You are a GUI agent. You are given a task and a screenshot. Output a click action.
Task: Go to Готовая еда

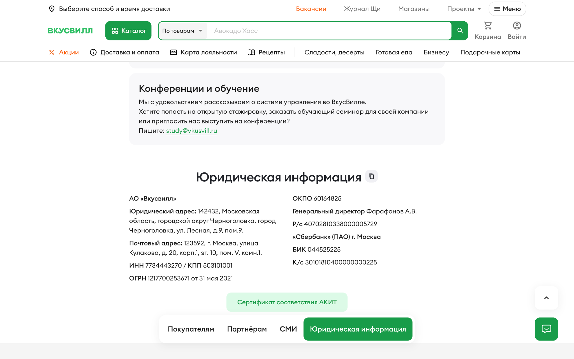pos(394,52)
